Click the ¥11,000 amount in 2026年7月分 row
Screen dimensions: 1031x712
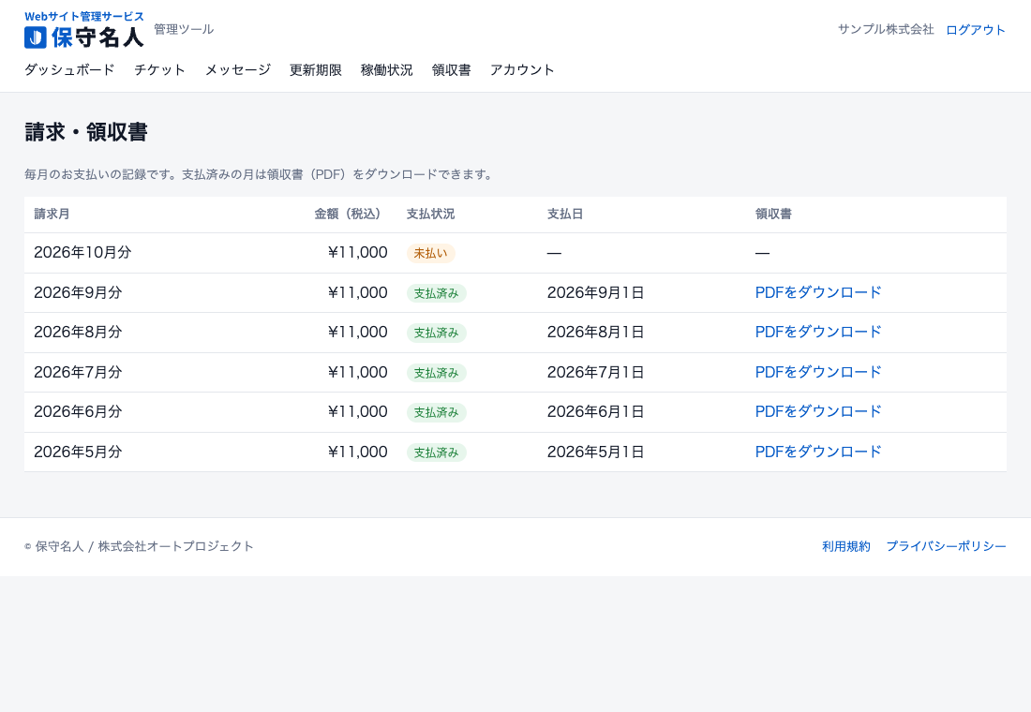click(358, 372)
